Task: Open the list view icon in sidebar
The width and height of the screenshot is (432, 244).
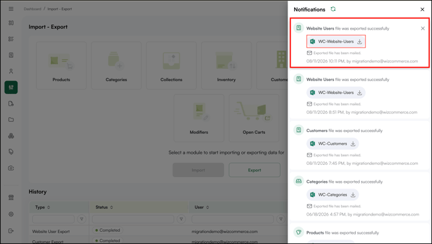Action: pyautogui.click(x=11, y=39)
